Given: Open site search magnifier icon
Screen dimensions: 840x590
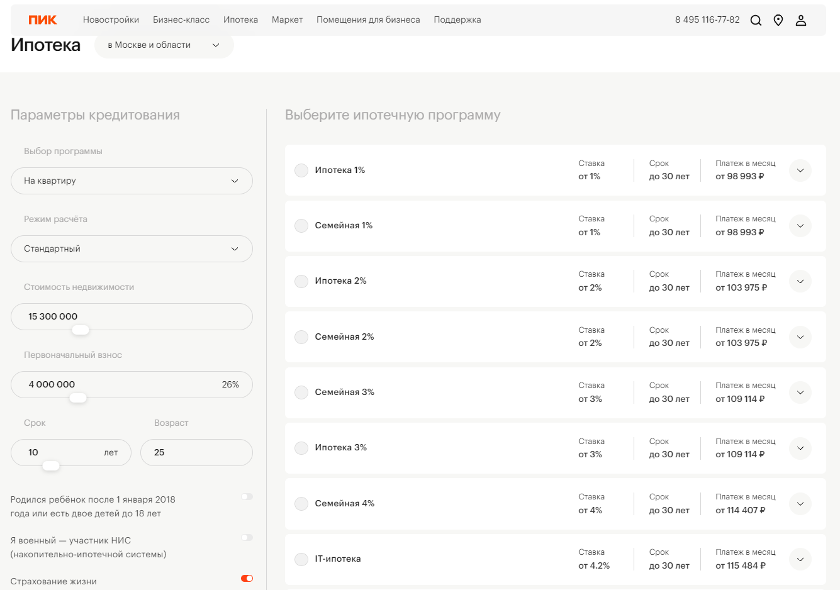Looking at the screenshot, I should point(756,20).
